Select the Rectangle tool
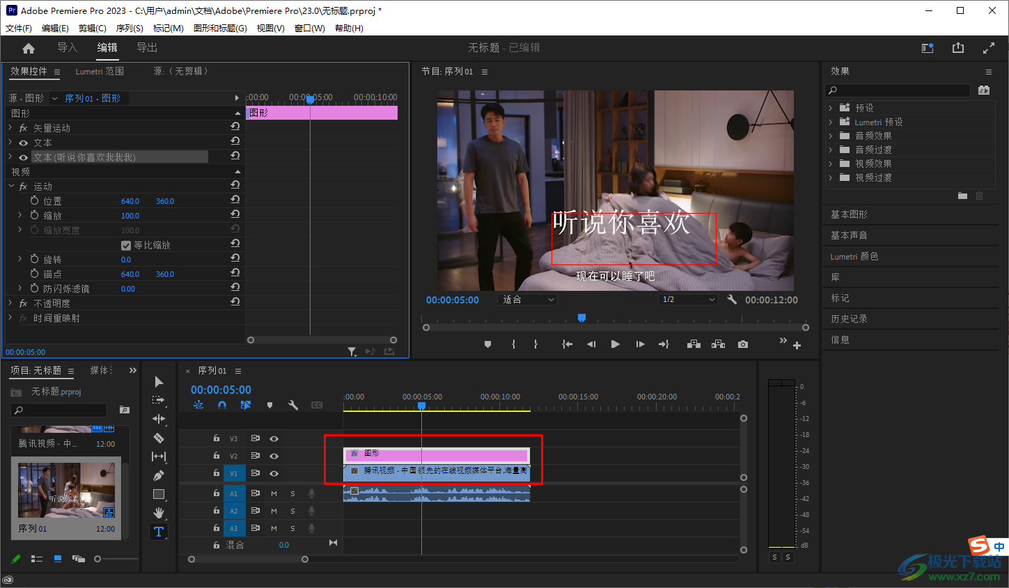Image resolution: width=1009 pixels, height=588 pixels. (159, 494)
